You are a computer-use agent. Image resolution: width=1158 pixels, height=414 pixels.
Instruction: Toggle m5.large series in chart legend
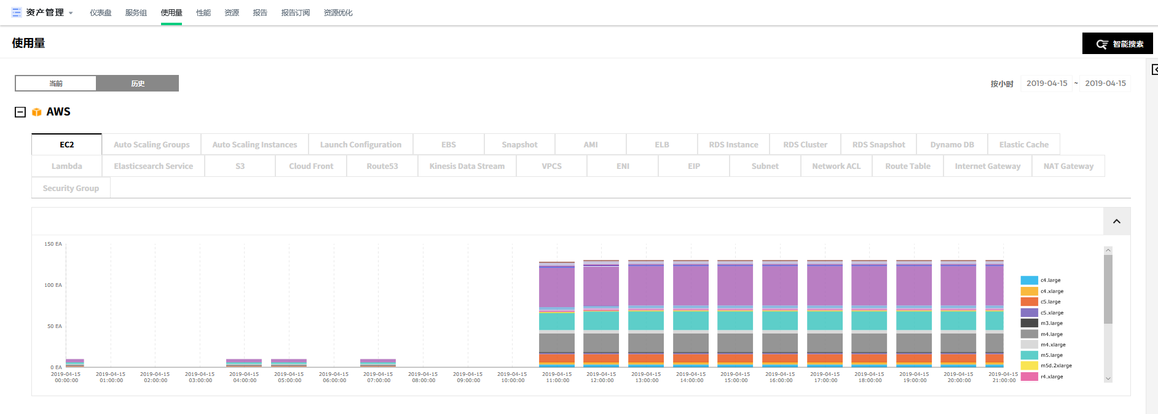pos(1029,355)
